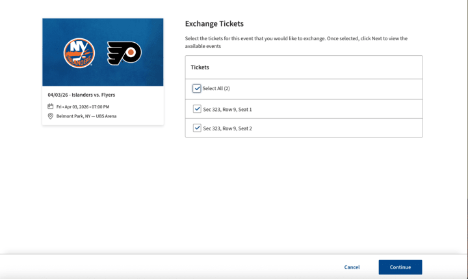Click the Belmont Park UBS Arena venue text
The image size is (468, 279).
(x=86, y=116)
